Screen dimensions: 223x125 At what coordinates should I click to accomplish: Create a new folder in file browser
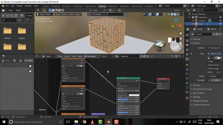pos(22,16)
